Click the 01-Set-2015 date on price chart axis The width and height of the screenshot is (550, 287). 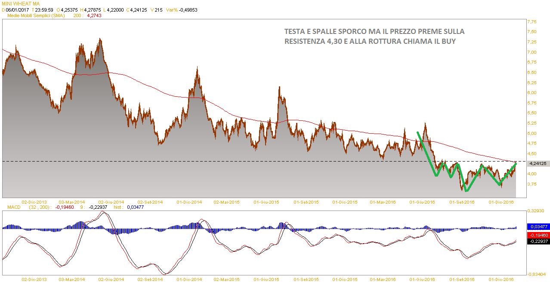[306, 202]
